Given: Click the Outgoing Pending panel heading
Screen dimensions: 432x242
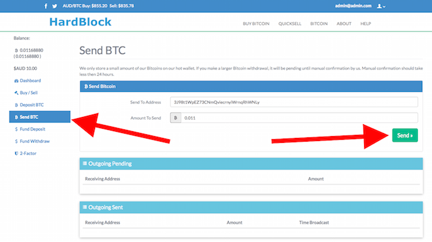Looking at the screenshot, I should 251,164.
